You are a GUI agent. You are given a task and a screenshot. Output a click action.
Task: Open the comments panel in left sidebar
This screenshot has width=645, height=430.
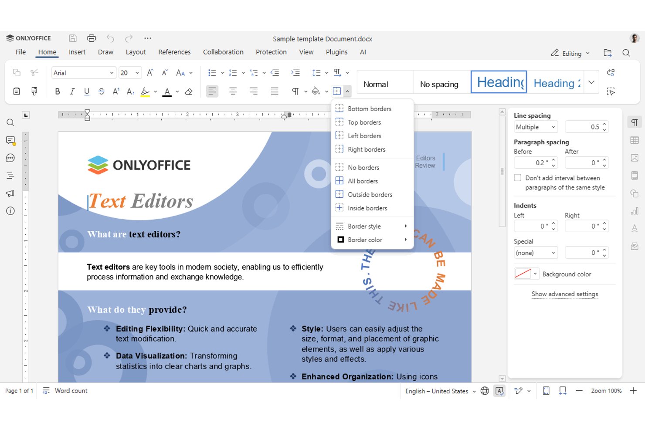tap(10, 140)
